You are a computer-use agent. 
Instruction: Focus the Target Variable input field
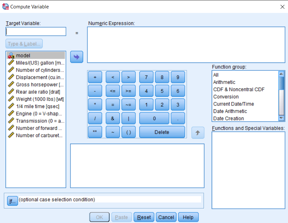pyautogui.click(x=36, y=32)
